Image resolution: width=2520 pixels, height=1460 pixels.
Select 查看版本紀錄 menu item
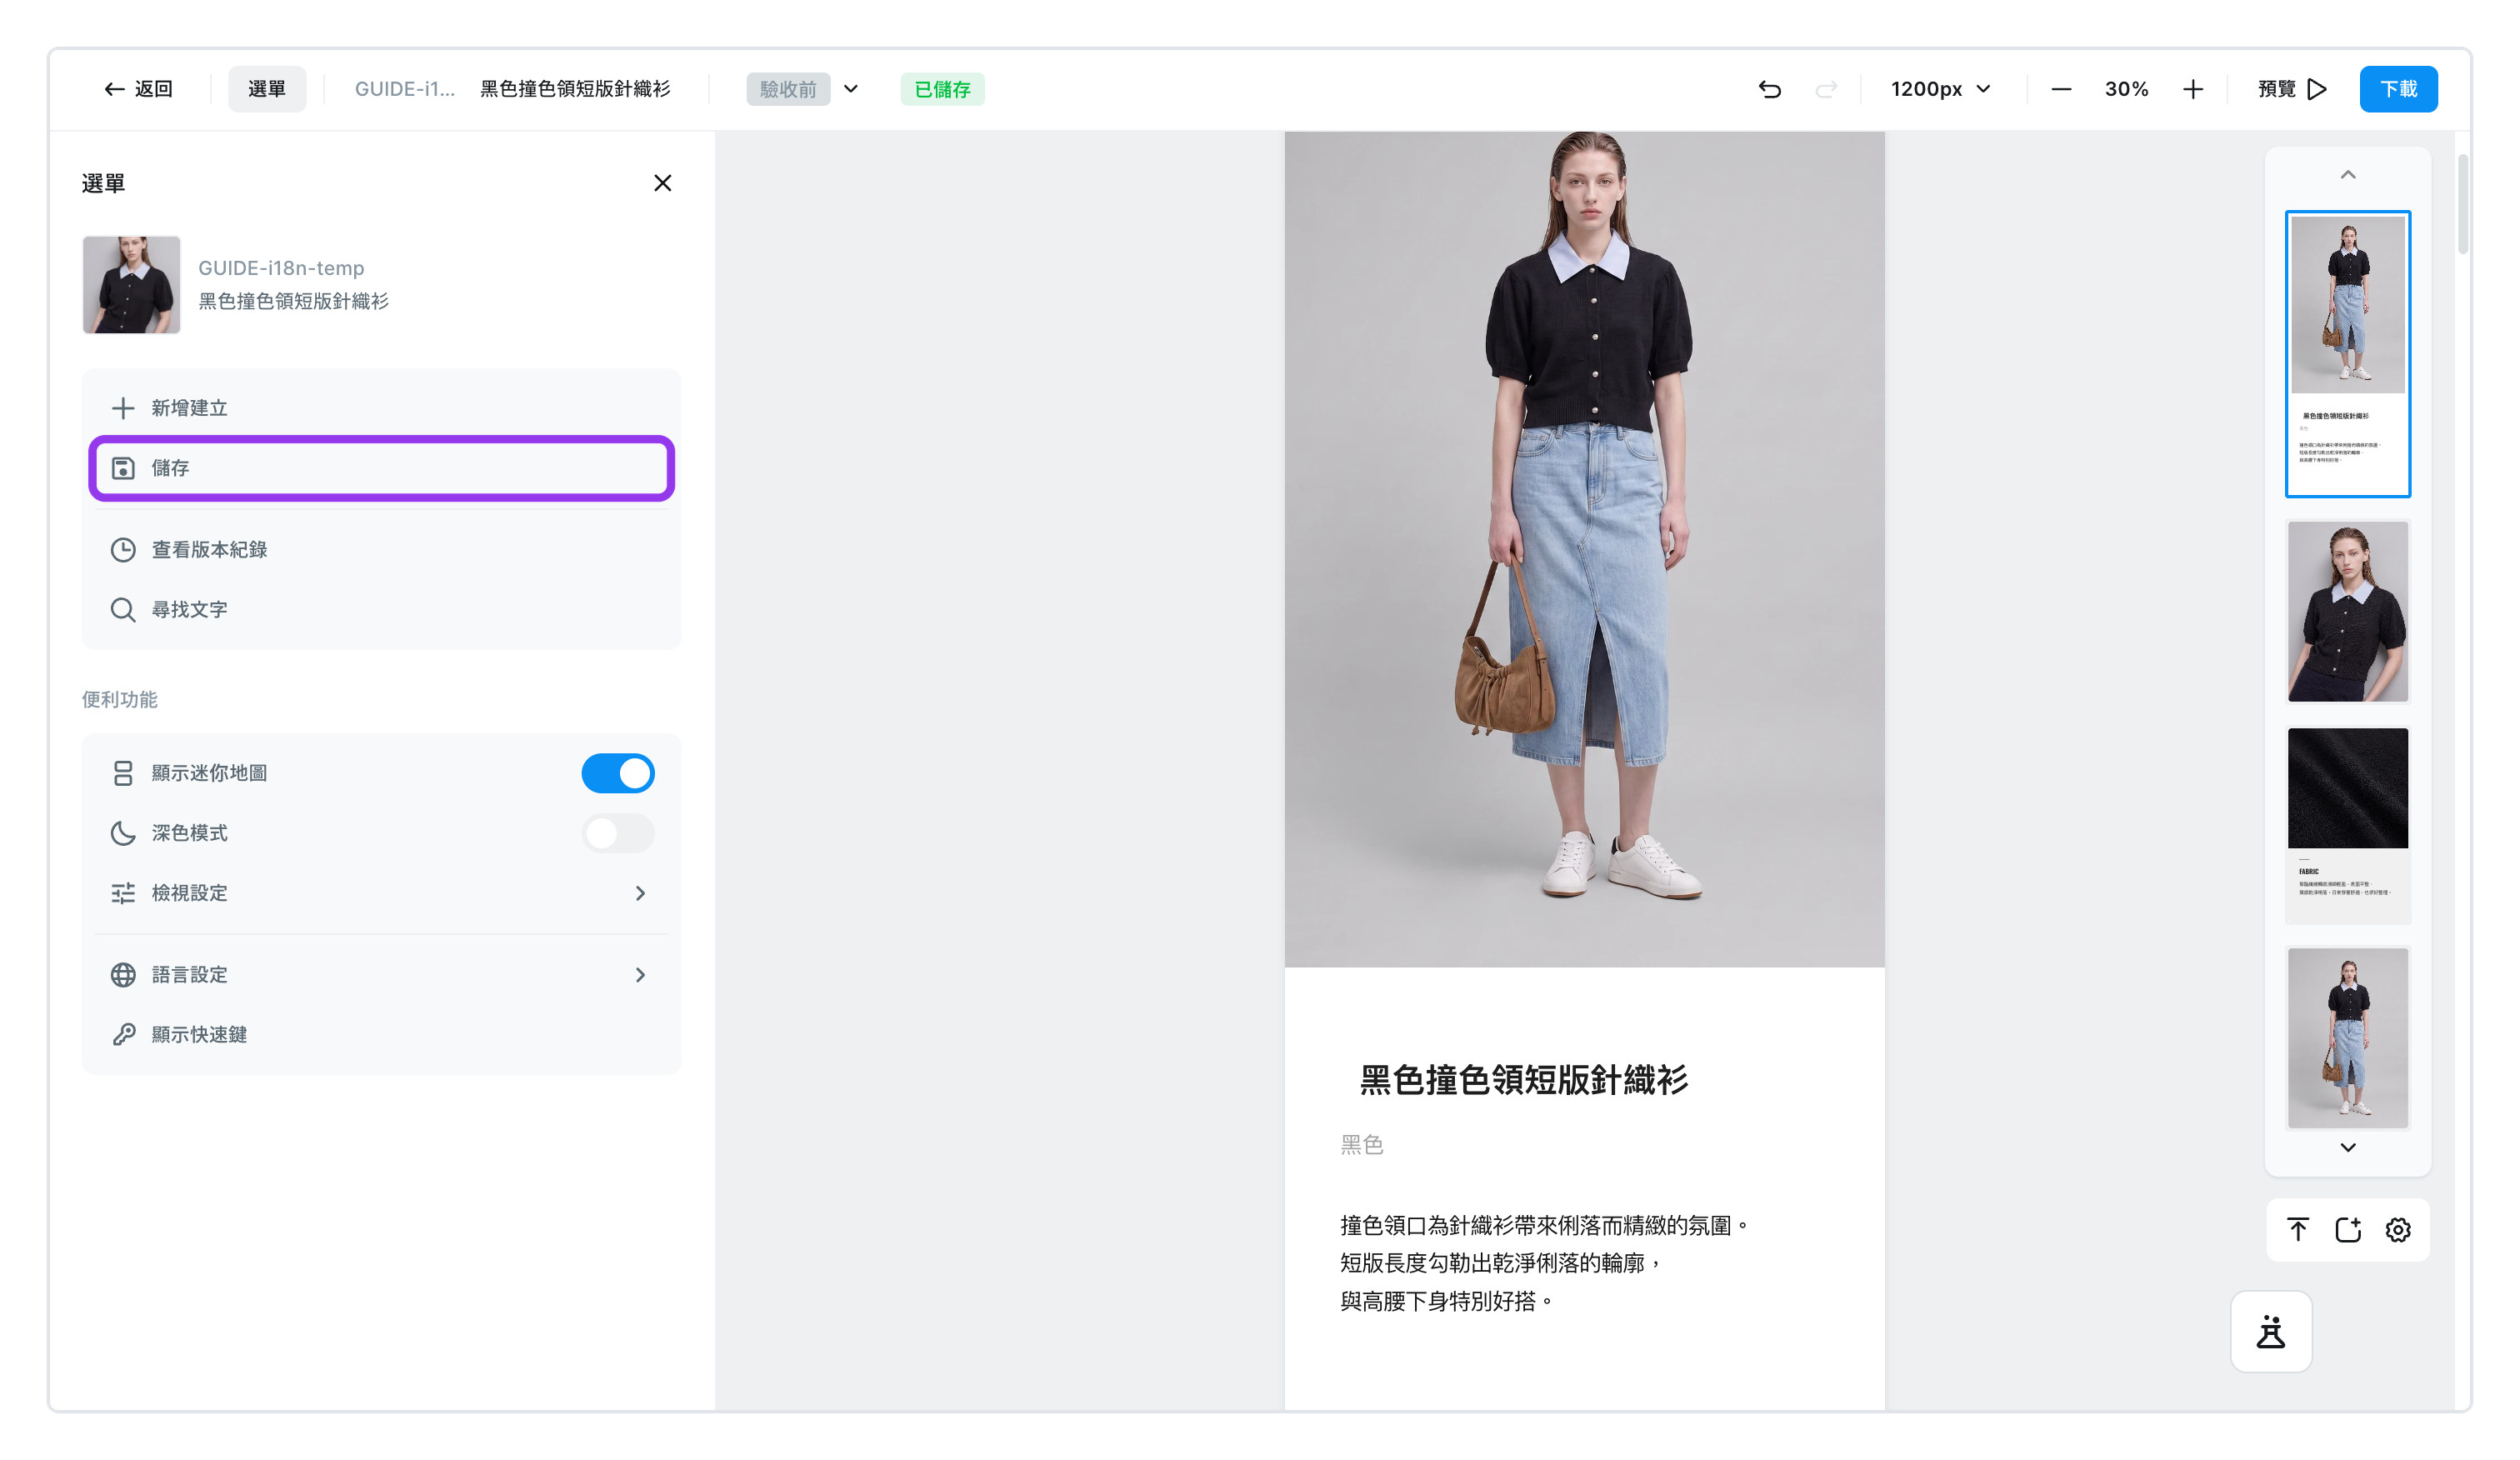click(381, 550)
